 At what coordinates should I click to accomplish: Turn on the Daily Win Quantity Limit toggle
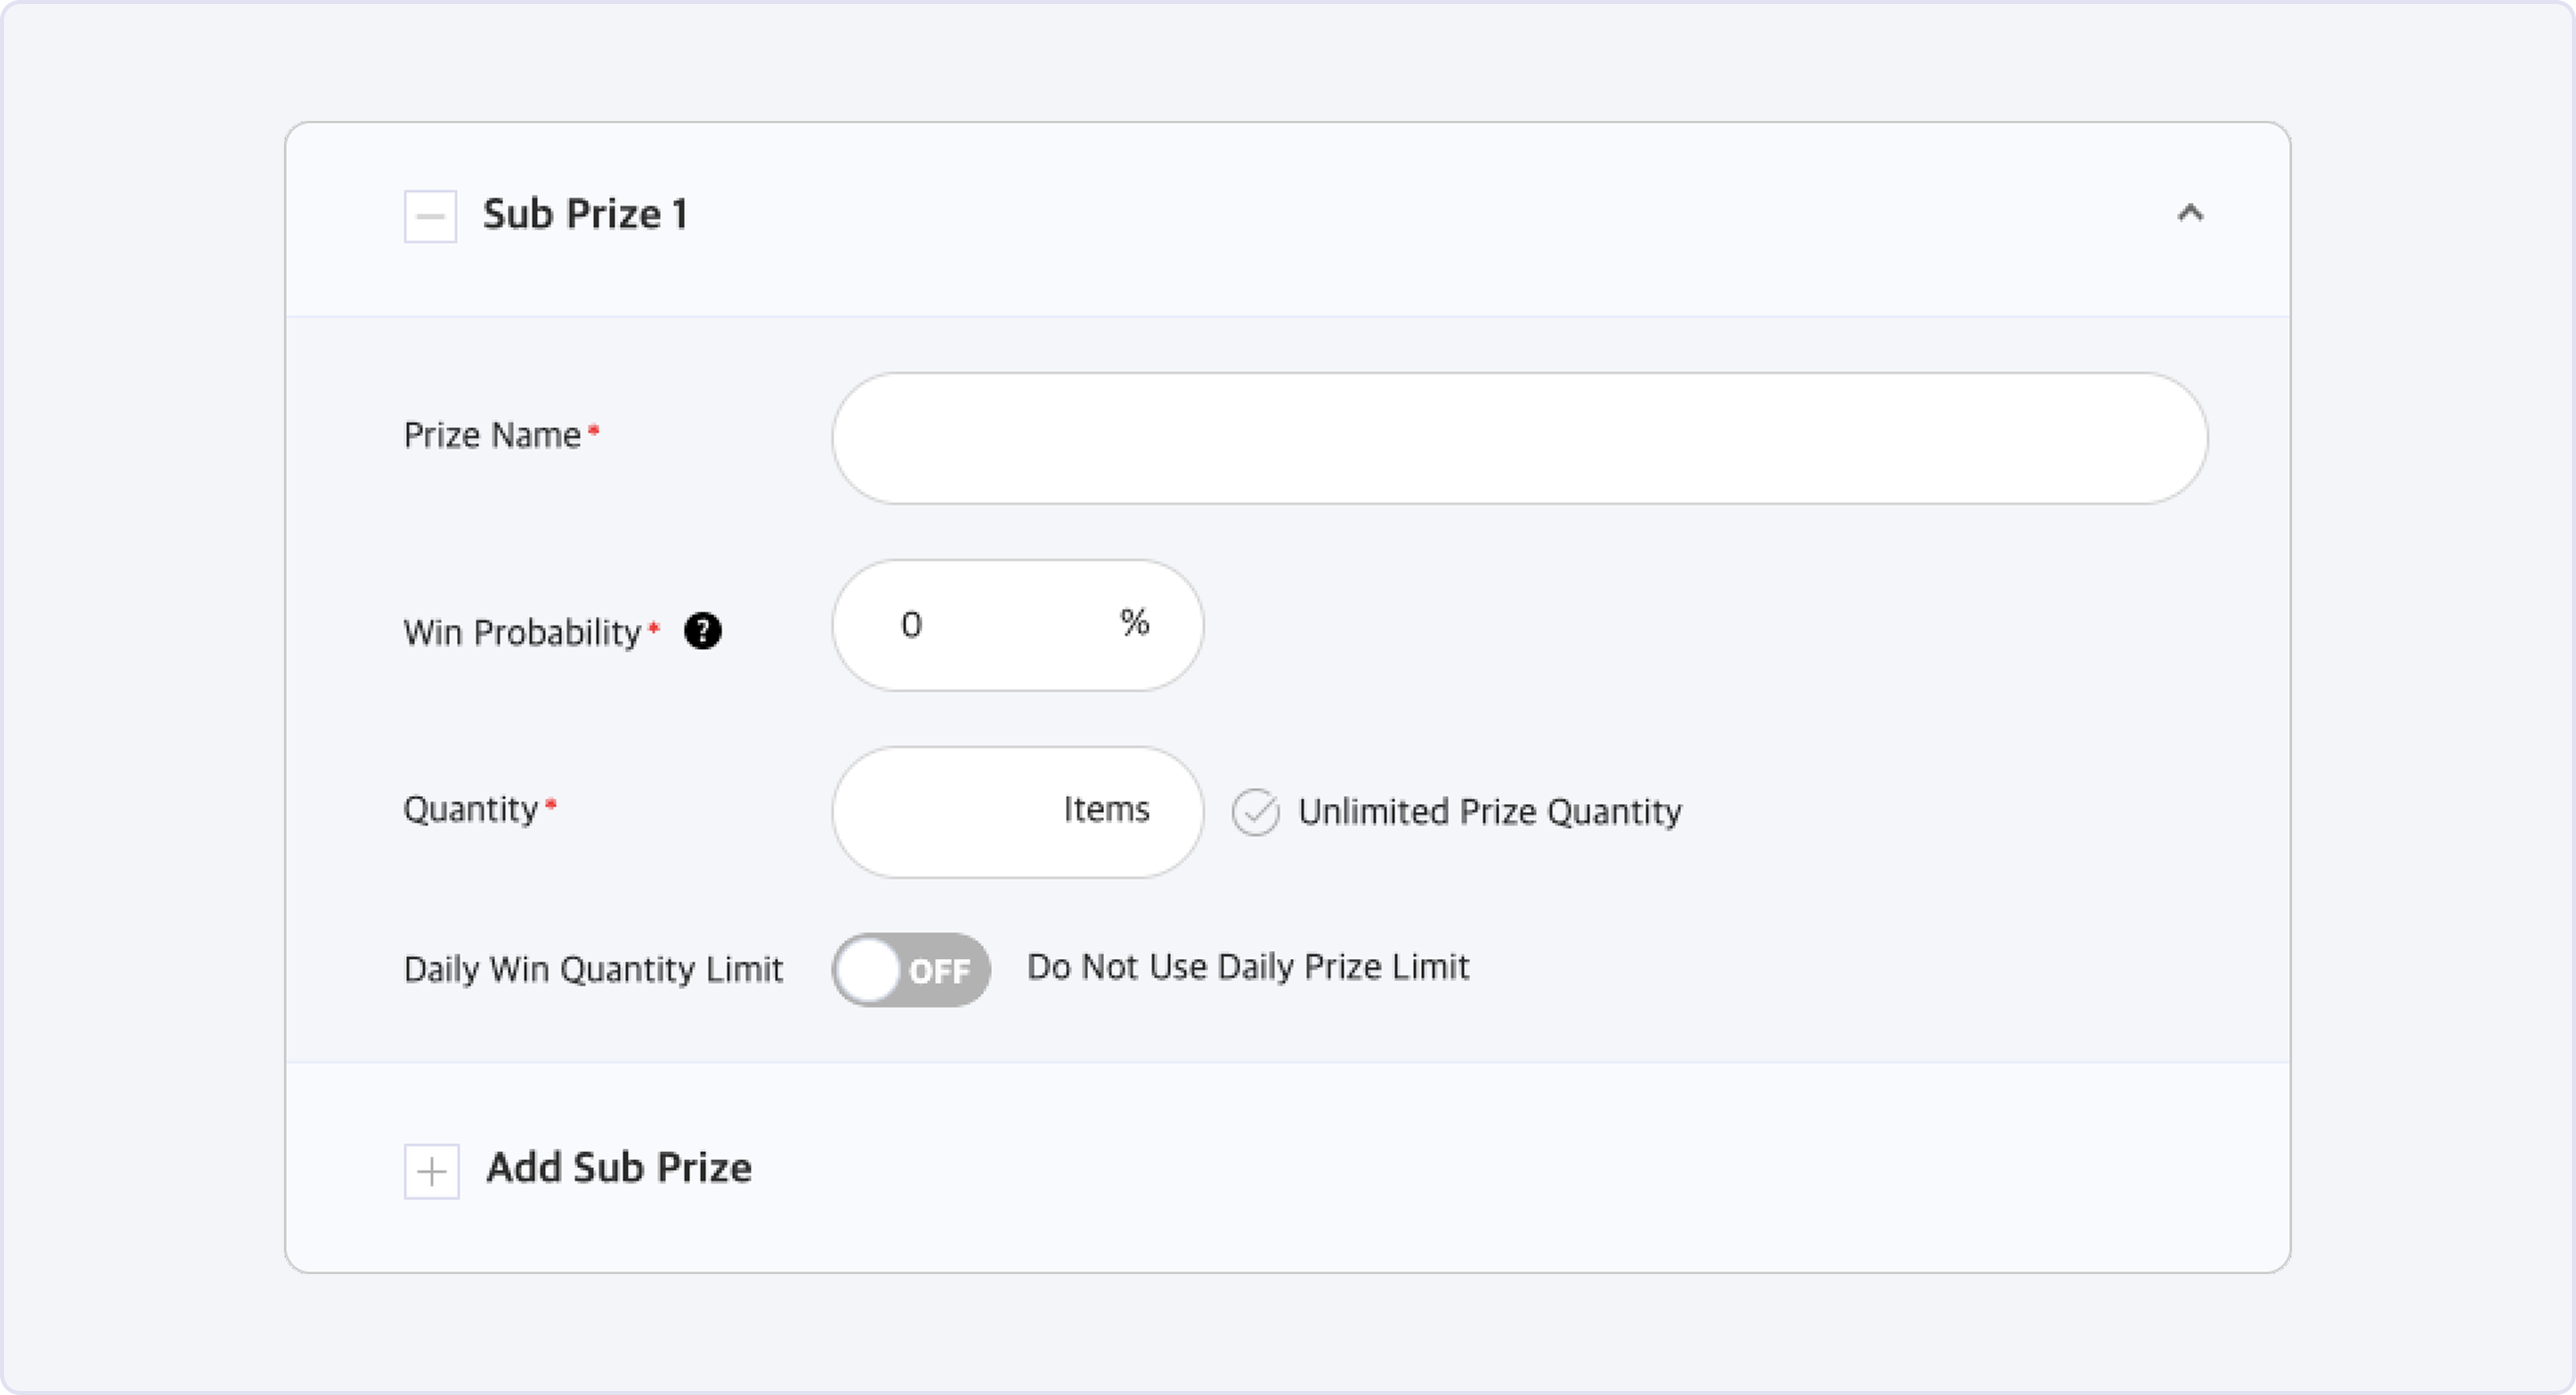(x=910, y=970)
